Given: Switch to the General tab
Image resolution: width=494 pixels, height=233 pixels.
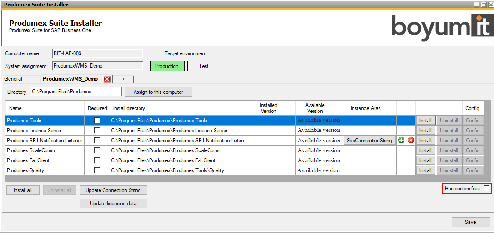Looking at the screenshot, I should [13, 79].
